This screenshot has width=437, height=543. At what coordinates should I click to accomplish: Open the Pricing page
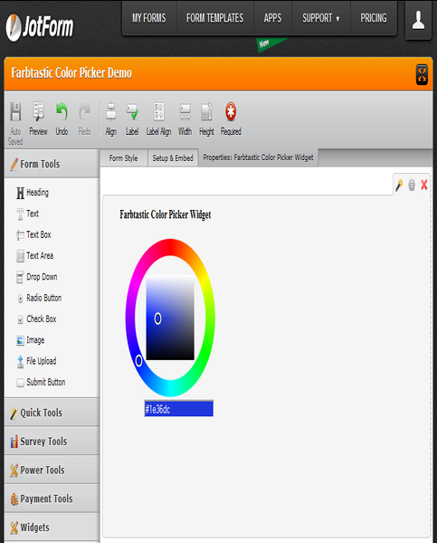(374, 18)
